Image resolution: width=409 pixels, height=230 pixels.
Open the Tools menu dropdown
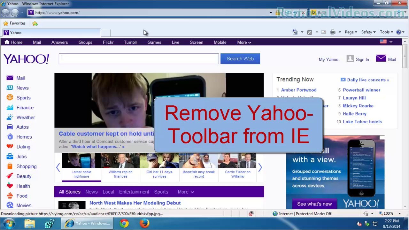(x=387, y=32)
